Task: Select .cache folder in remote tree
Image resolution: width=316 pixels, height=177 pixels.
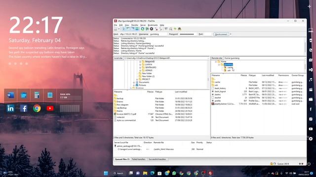Action: (x=230, y=68)
